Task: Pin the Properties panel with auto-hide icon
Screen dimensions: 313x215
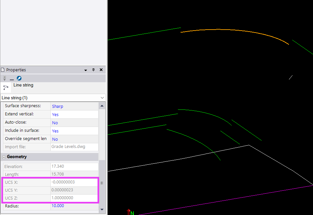Action: click(x=93, y=70)
